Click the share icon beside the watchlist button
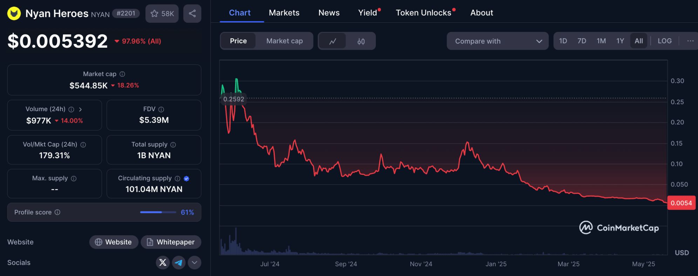698x276 pixels. (192, 14)
